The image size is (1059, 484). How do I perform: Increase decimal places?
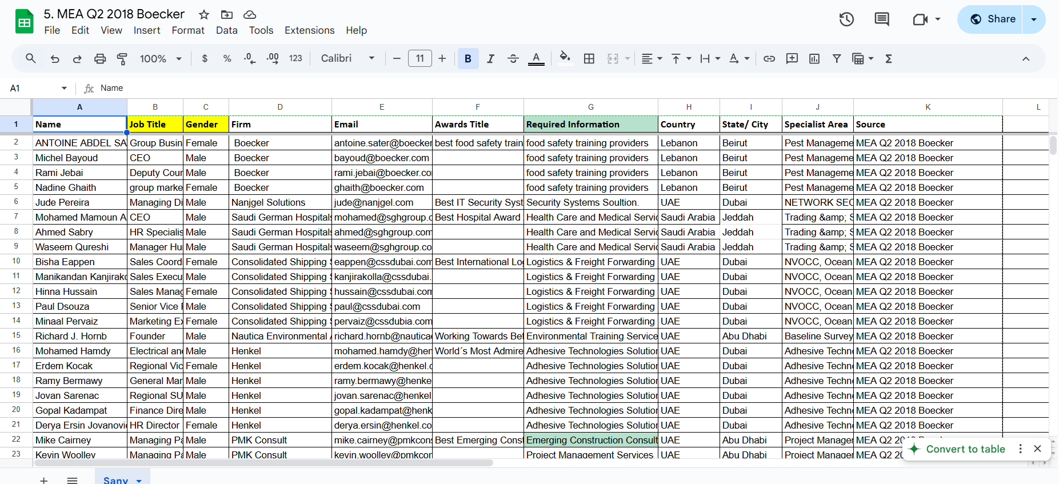tap(273, 58)
